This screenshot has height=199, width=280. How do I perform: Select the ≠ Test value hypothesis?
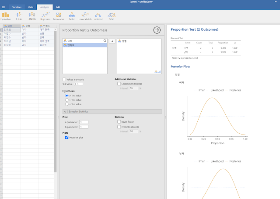67,96
